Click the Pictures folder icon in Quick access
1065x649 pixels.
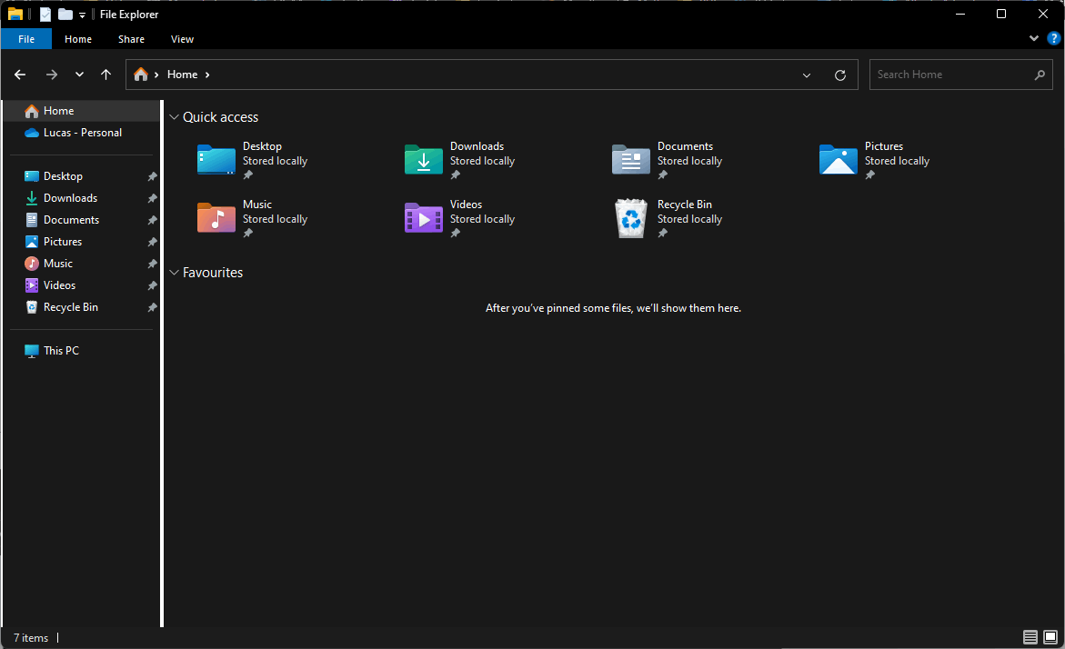click(838, 159)
